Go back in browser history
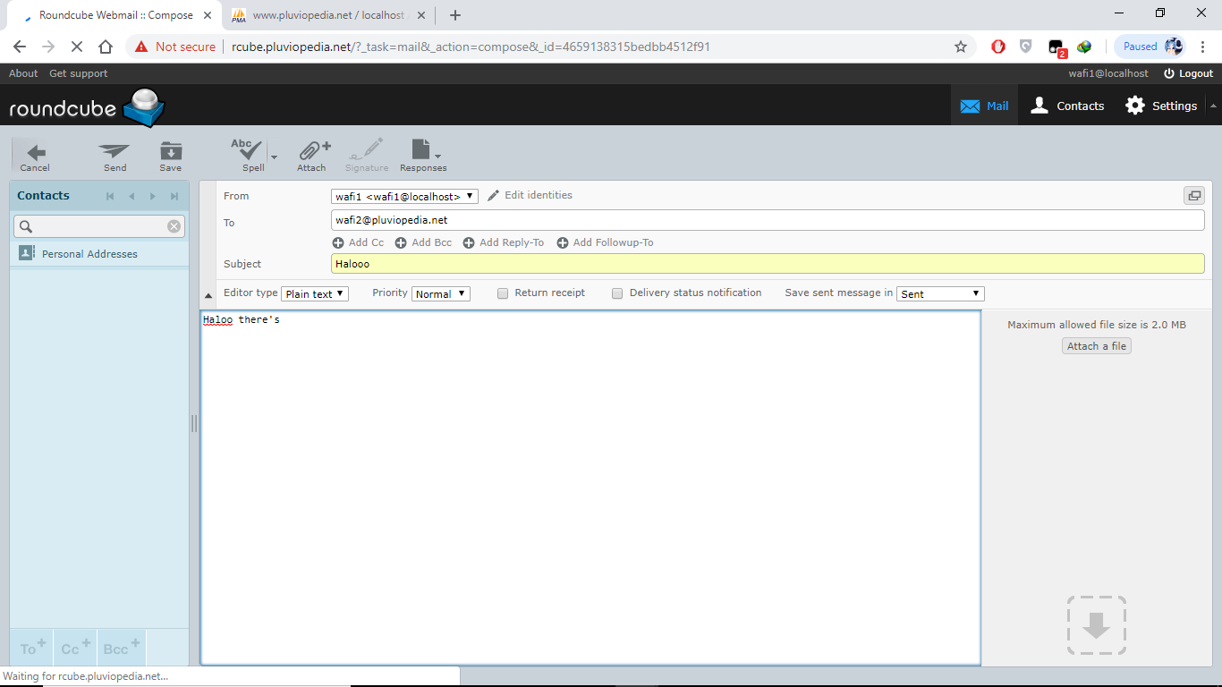The width and height of the screenshot is (1222, 687). coord(20,47)
